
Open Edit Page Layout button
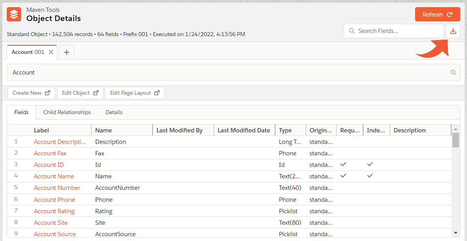point(135,93)
